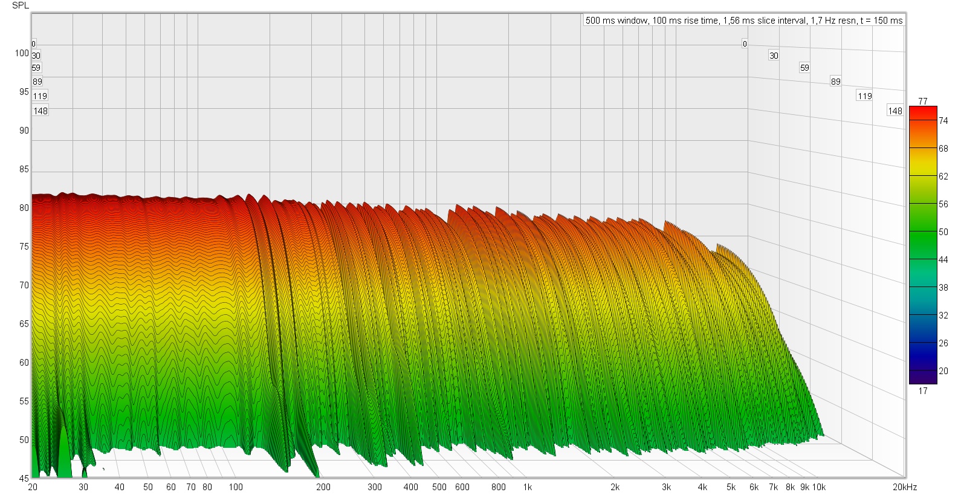The width and height of the screenshot is (961, 495).
Task: Select the 89 ms time label on the right wall
Action: [836, 82]
